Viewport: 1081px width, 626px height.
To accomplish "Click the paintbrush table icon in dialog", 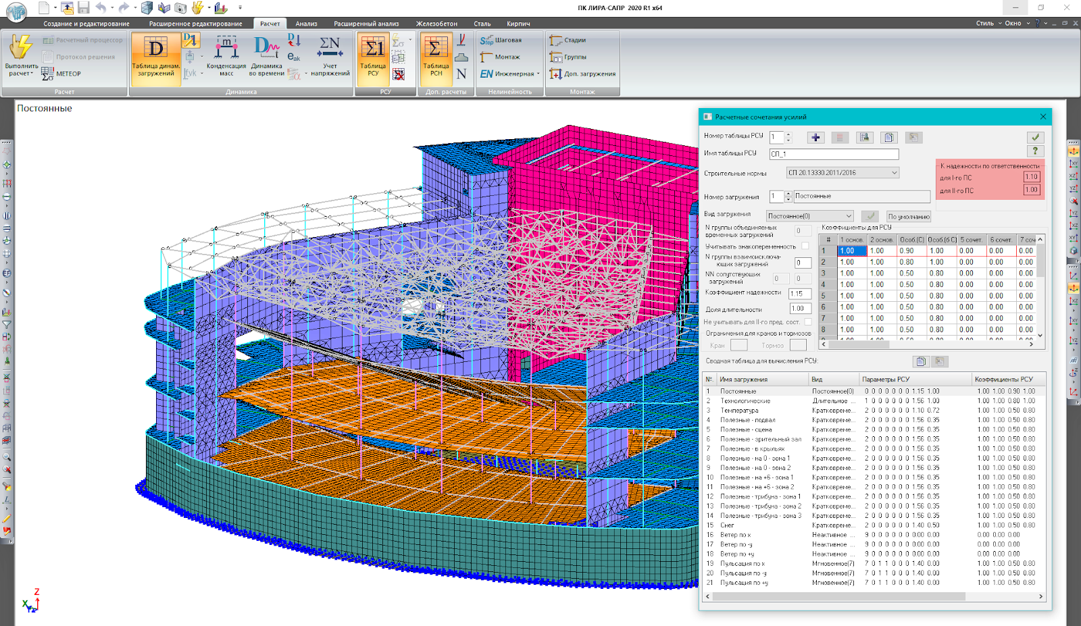I will point(865,137).
